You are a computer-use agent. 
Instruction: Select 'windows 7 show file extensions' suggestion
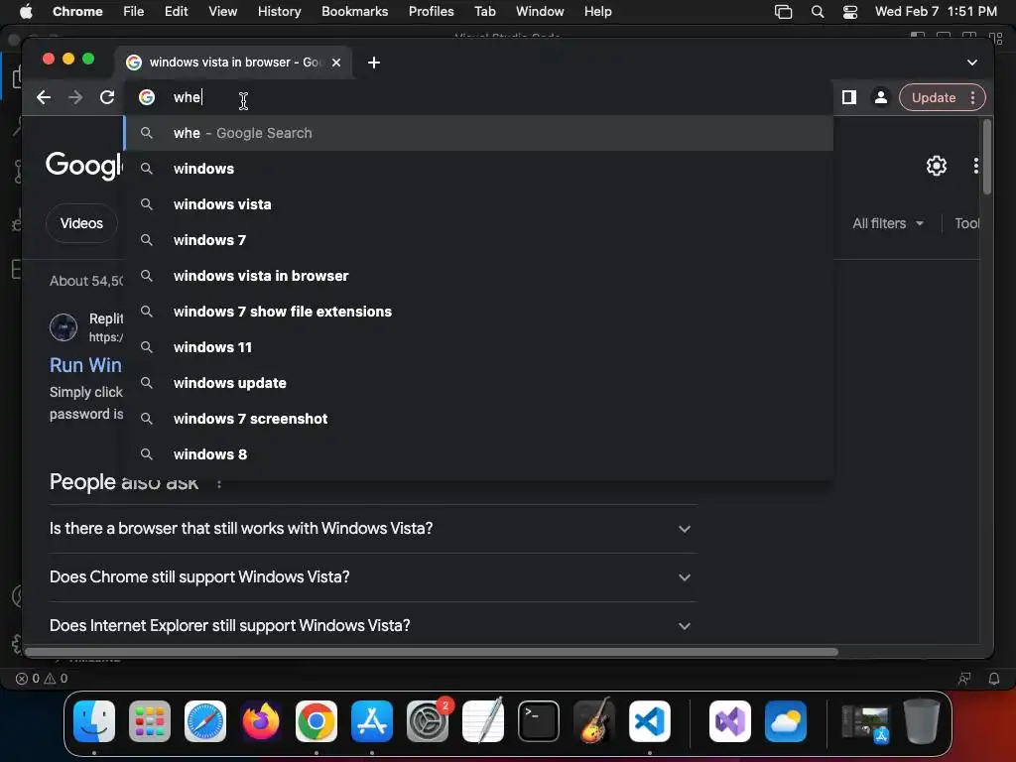[478, 311]
